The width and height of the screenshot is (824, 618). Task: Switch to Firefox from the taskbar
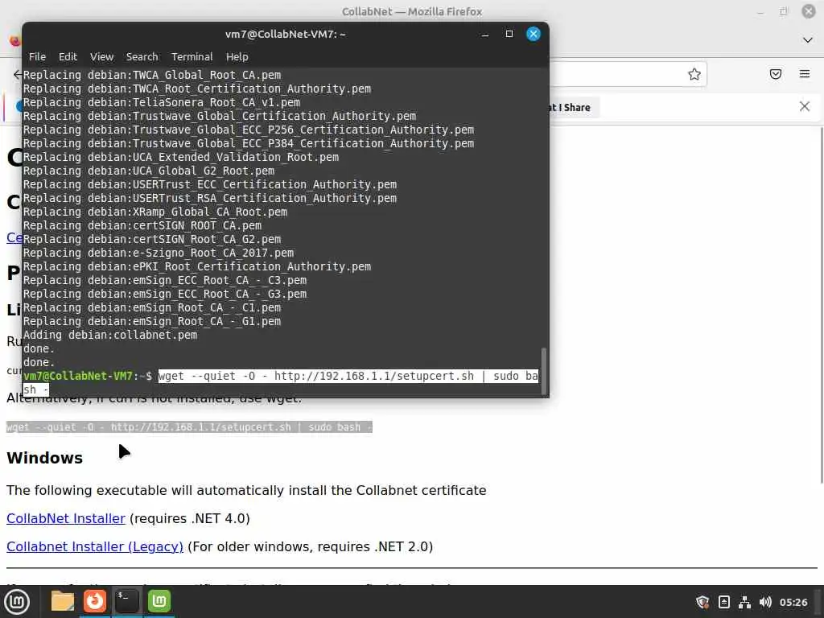point(95,602)
